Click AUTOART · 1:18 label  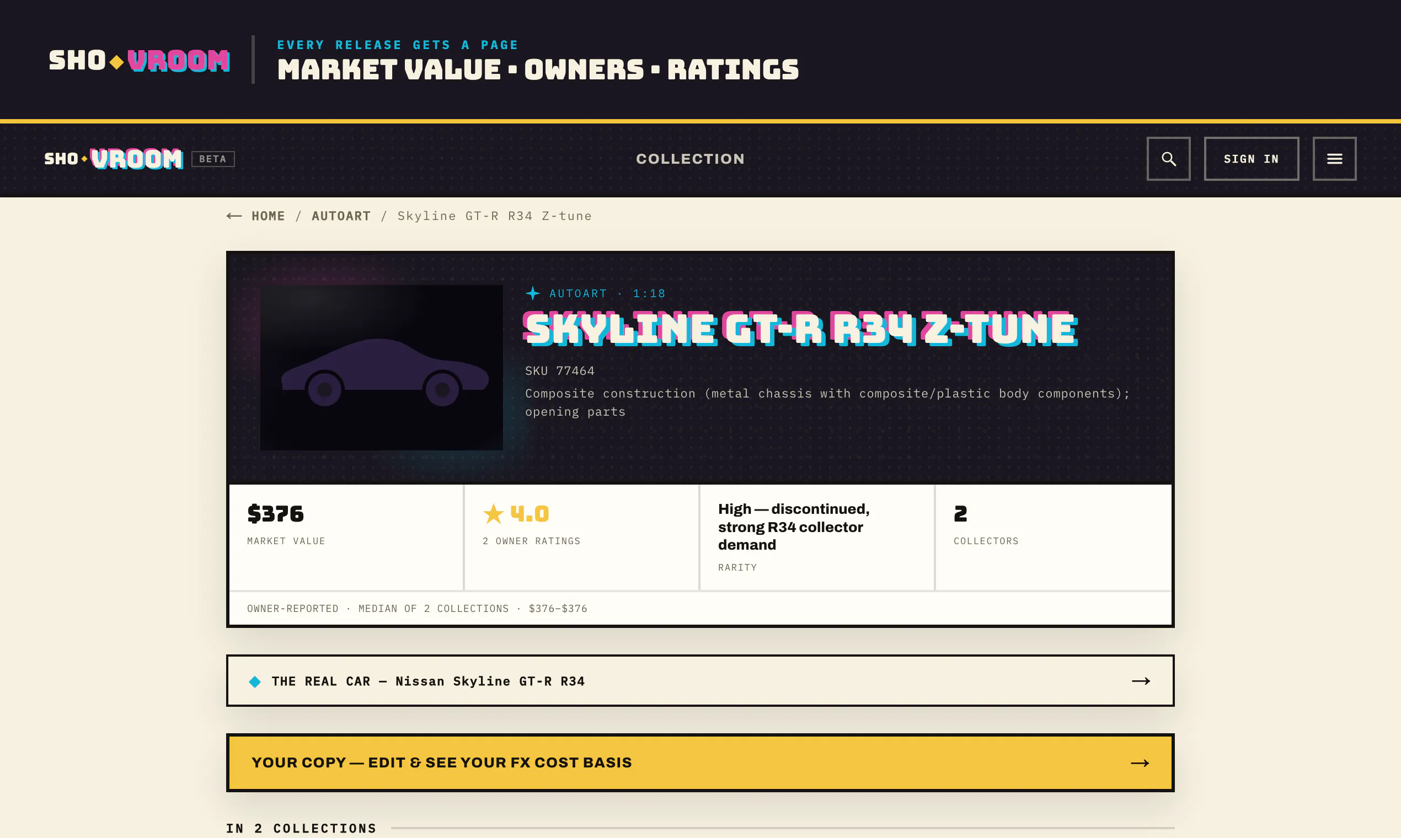click(607, 294)
